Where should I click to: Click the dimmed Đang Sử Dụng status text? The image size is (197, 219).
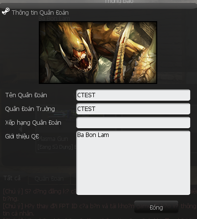55,147
